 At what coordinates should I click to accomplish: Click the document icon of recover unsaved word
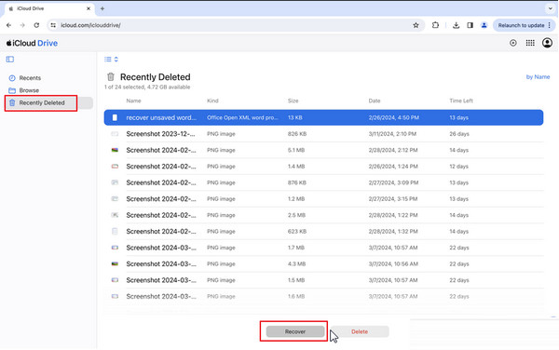(x=115, y=117)
